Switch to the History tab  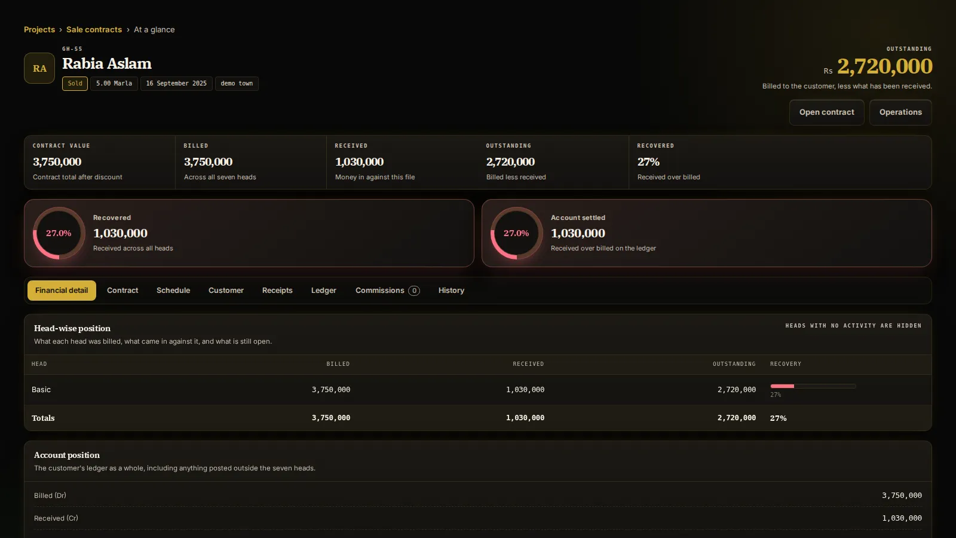451,291
